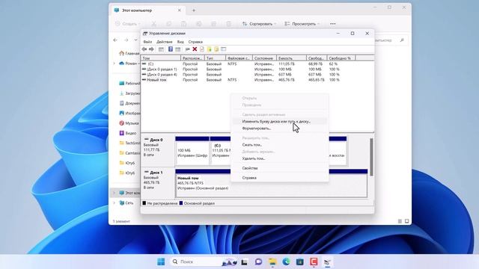This screenshot has height=269, width=479.
Task: Click the last pane-layout icon in Disk Management toolbar
Action: 224,49
